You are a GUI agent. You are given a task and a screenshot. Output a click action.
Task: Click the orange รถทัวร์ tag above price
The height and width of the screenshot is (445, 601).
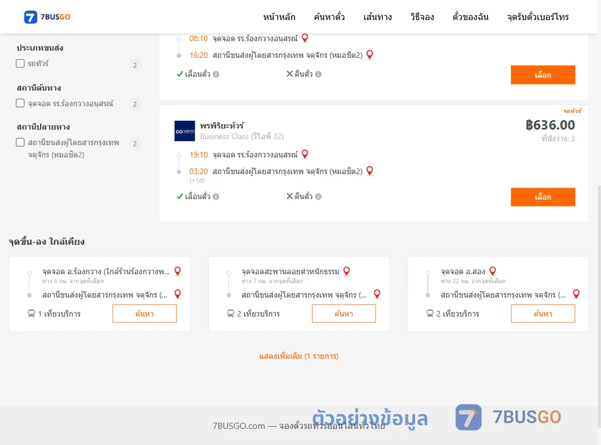coord(572,111)
